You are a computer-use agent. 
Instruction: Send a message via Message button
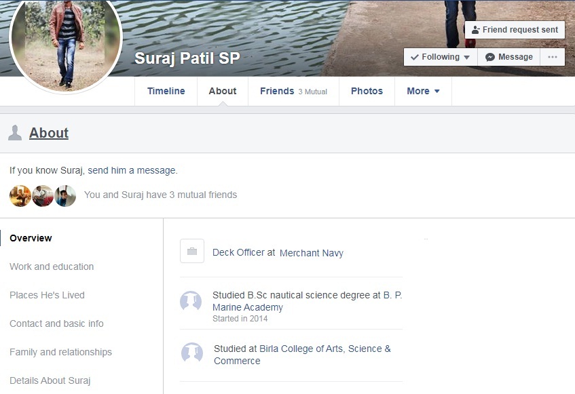(509, 57)
